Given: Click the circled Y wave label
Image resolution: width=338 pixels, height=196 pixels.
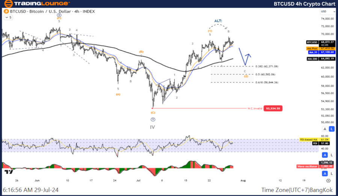Looking at the screenshot, I should [153, 119].
